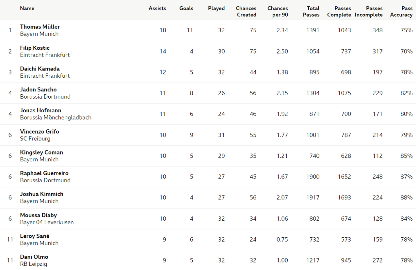
Task: Click Raphael Guerreiro's name
Action: pos(44,173)
